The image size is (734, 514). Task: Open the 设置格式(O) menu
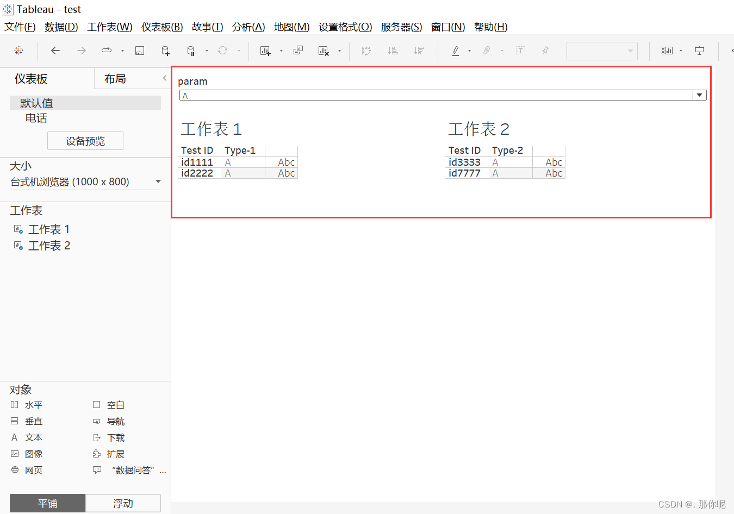pyautogui.click(x=345, y=27)
